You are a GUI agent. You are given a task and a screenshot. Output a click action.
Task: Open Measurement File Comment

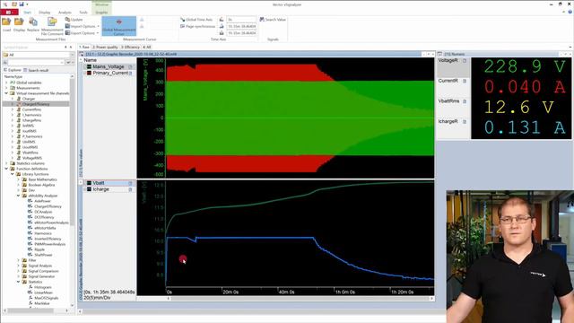52,26
